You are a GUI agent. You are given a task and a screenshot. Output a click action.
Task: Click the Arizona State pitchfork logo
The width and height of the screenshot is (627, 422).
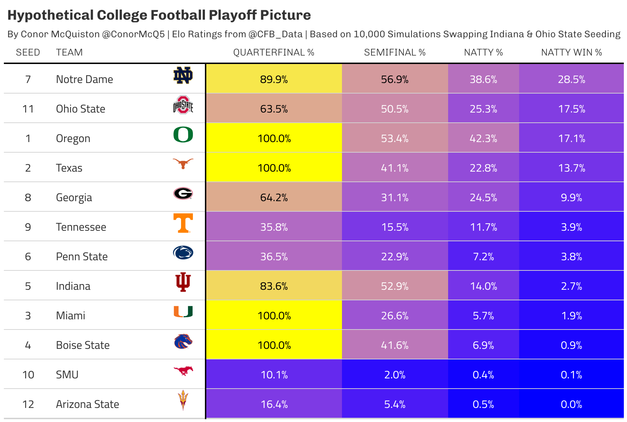[183, 400]
